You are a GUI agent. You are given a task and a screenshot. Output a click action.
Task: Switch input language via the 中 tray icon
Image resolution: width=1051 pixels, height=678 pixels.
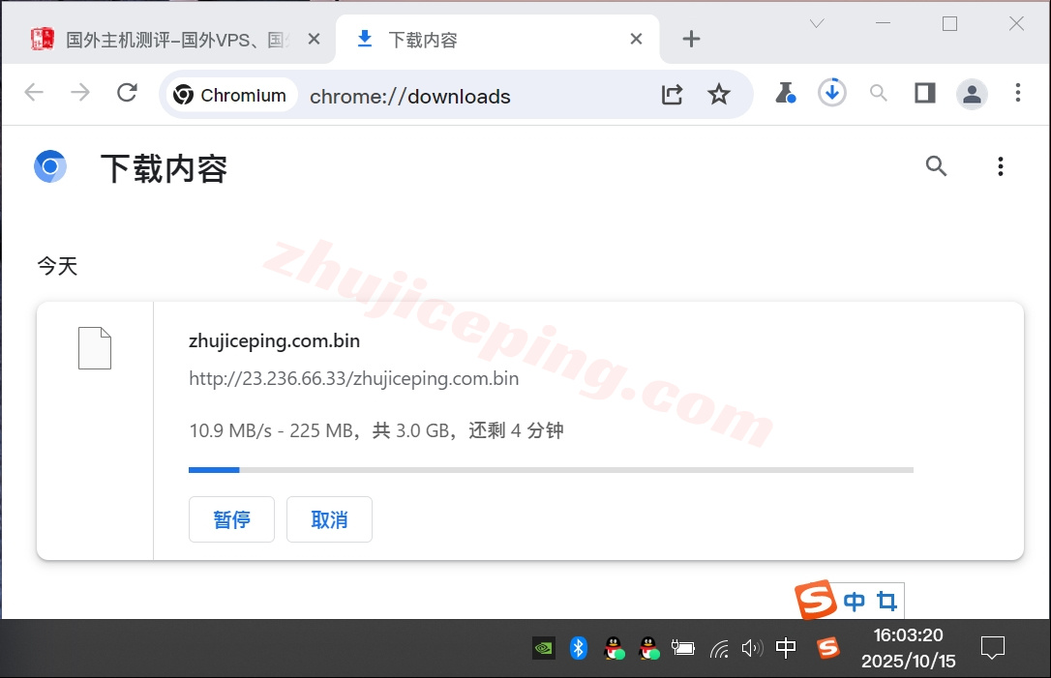786,647
